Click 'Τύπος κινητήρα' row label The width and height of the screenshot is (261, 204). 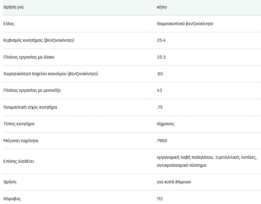(19, 124)
